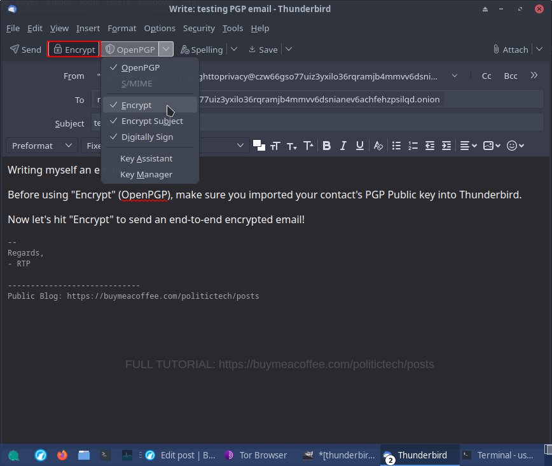Toggle underline formatting
This screenshot has width=552, height=466.
coord(359,146)
